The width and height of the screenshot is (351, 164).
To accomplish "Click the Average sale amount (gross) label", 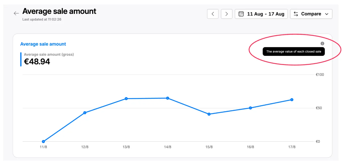I will point(49,54).
